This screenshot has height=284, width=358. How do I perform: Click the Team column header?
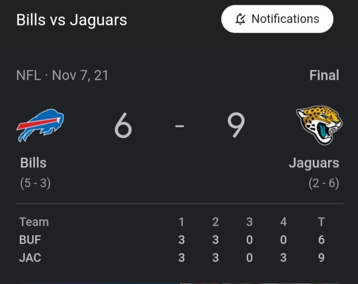(x=34, y=222)
